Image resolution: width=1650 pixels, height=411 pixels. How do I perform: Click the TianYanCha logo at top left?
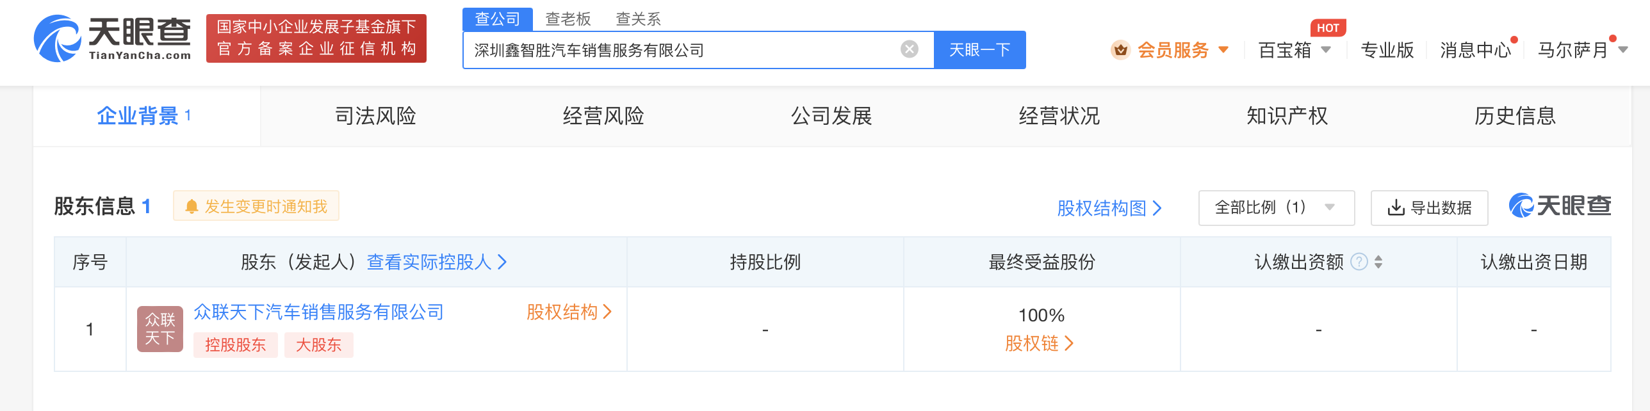[113, 38]
